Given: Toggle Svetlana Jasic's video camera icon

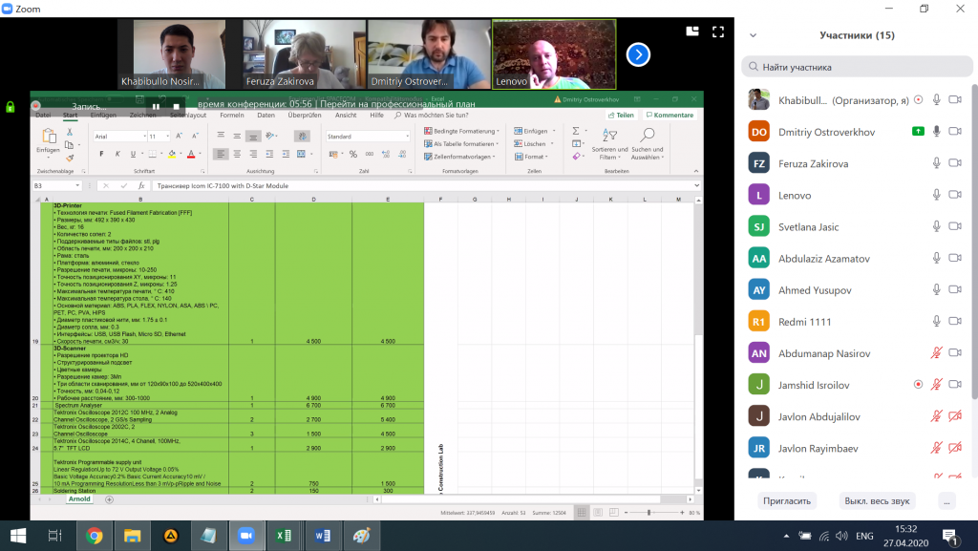Looking at the screenshot, I should click(x=955, y=226).
